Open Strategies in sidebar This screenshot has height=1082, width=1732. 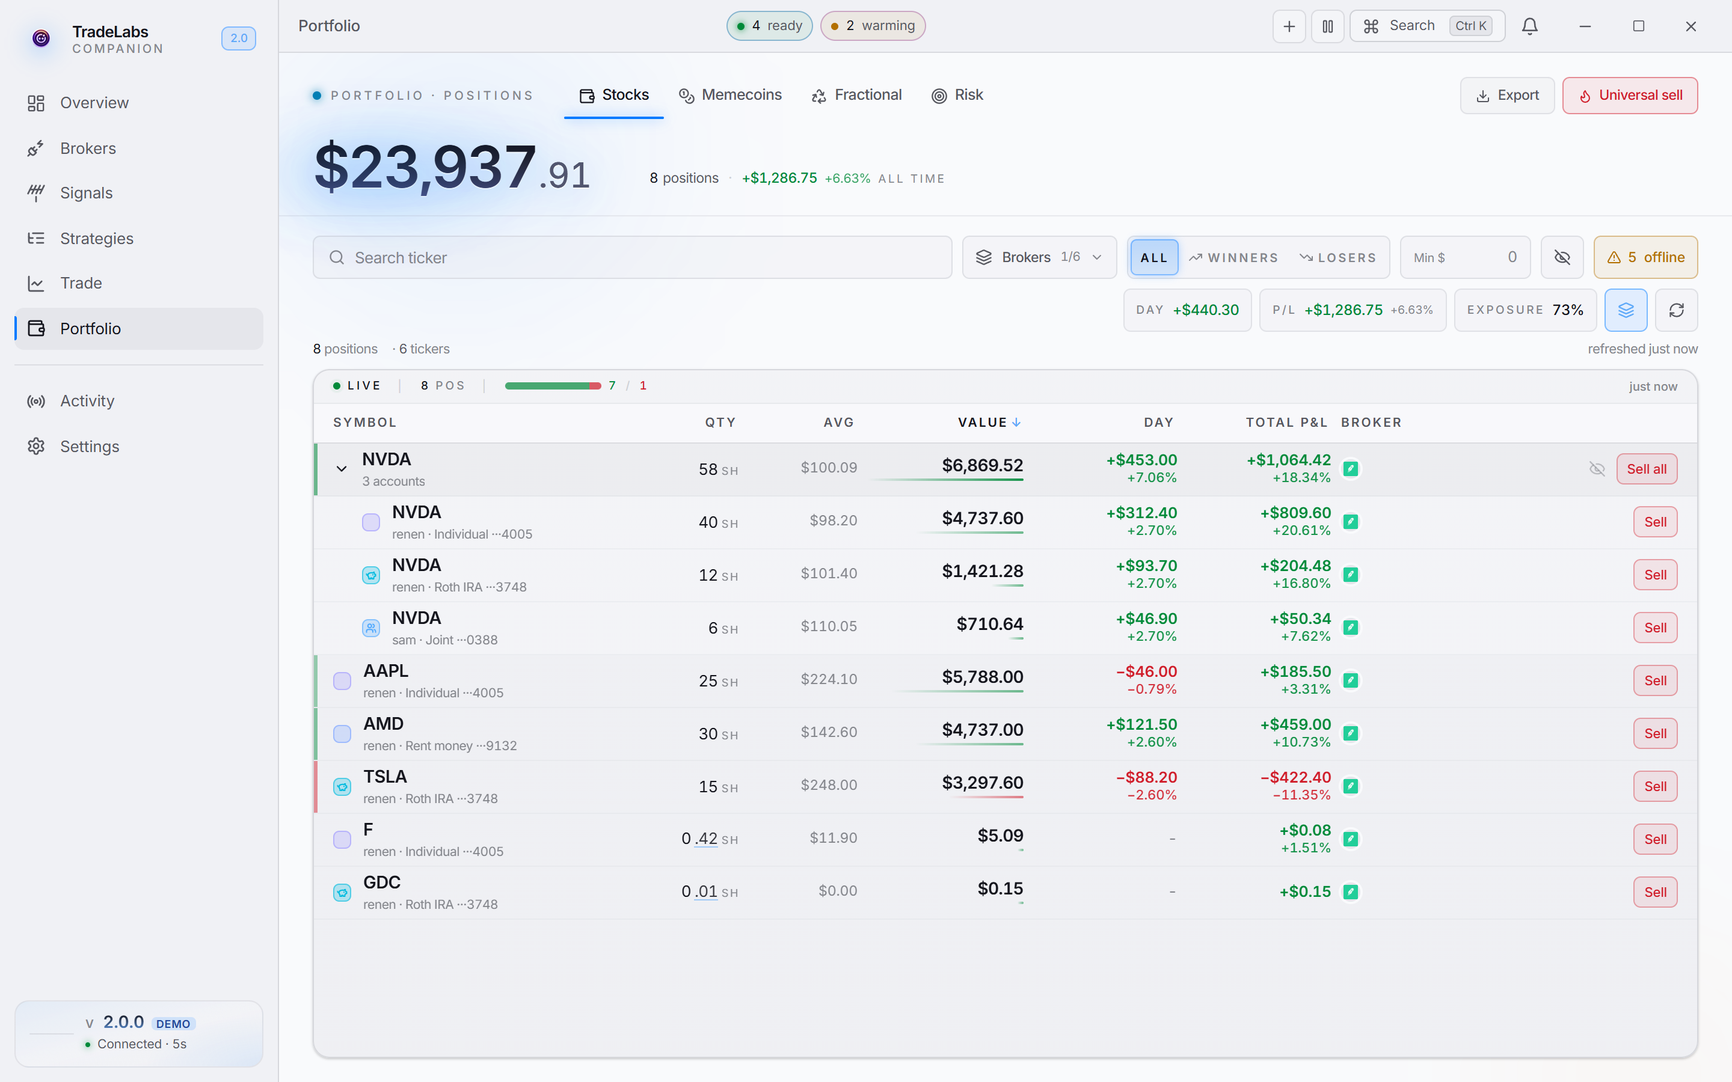tap(139, 238)
